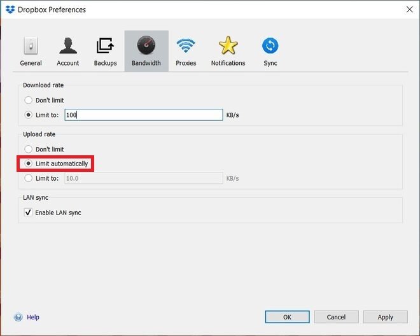Select Upload rate Limit automatically option
Image resolution: width=420 pixels, height=336 pixels.
tap(29, 164)
